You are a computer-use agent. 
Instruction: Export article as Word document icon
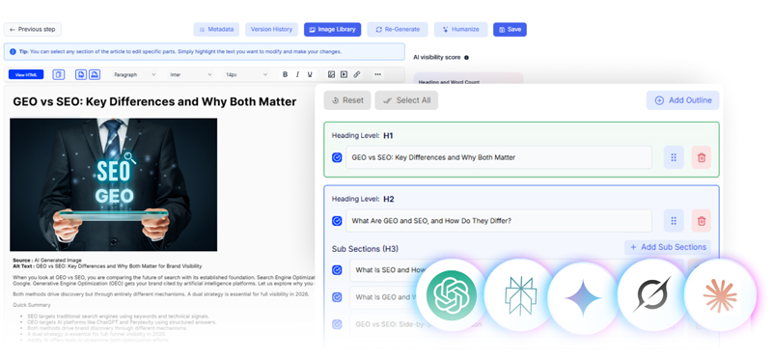click(x=95, y=75)
